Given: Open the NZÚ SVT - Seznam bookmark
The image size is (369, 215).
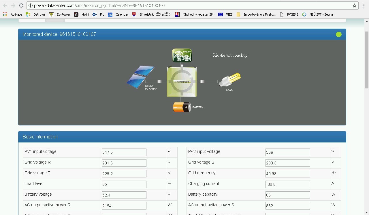Looking at the screenshot, I should (x=319, y=14).
